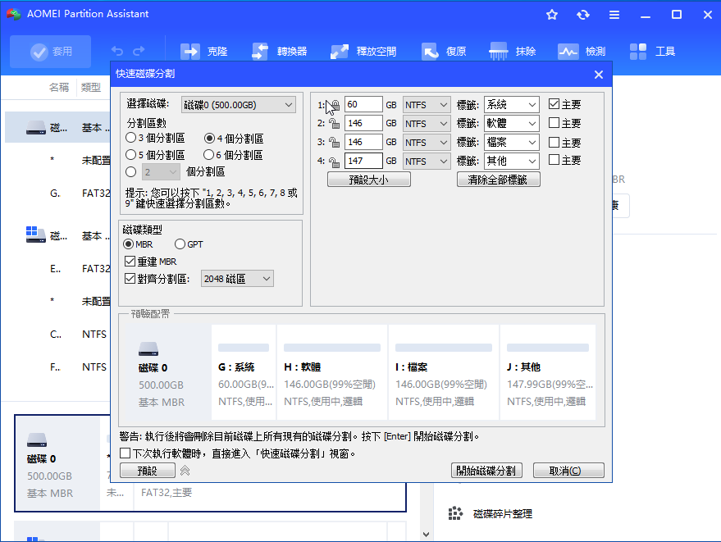Uncheck 主要 for partition 1

(x=554, y=104)
